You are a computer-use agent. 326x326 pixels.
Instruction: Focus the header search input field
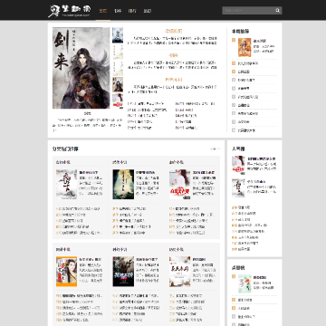click(x=248, y=11)
